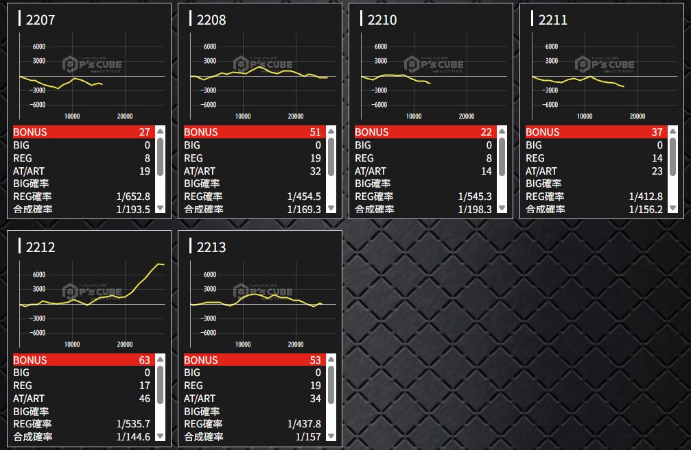Click P's CUBE logo on 2208 graph

263,64
